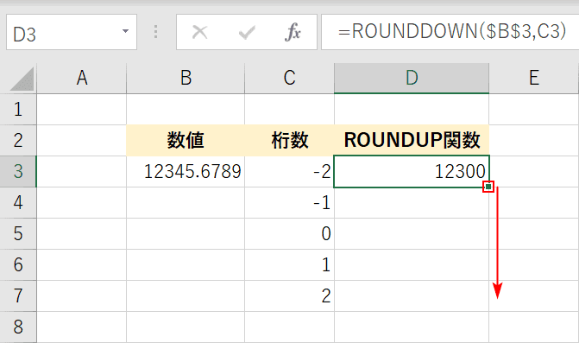Select row 3 header
This screenshot has height=343, width=579.
point(18,171)
